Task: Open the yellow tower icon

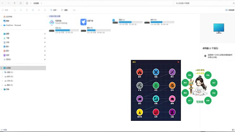Action: (140, 112)
